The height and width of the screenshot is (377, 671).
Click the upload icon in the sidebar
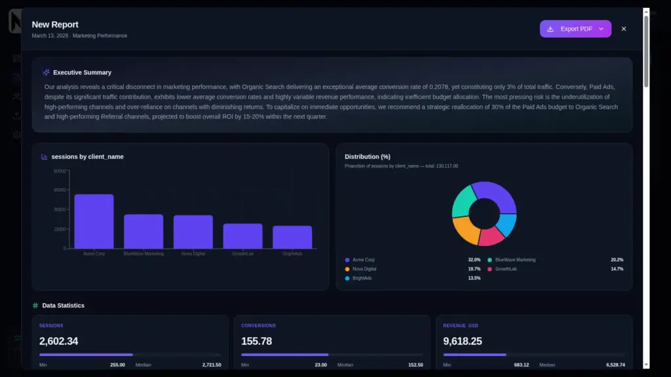[16, 115]
